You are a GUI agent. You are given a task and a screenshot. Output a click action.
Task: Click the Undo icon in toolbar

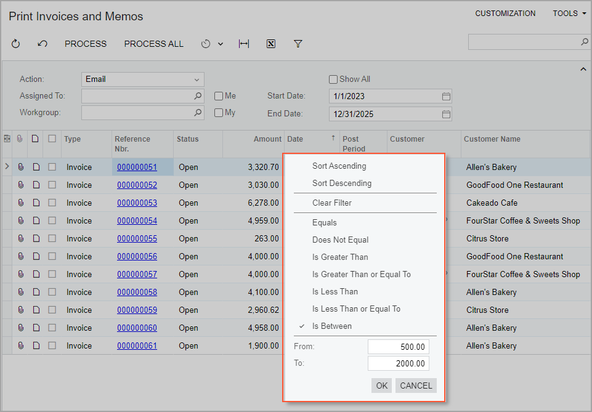coord(42,44)
